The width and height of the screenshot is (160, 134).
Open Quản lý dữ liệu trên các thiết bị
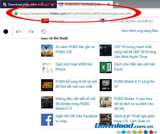(132, 21)
